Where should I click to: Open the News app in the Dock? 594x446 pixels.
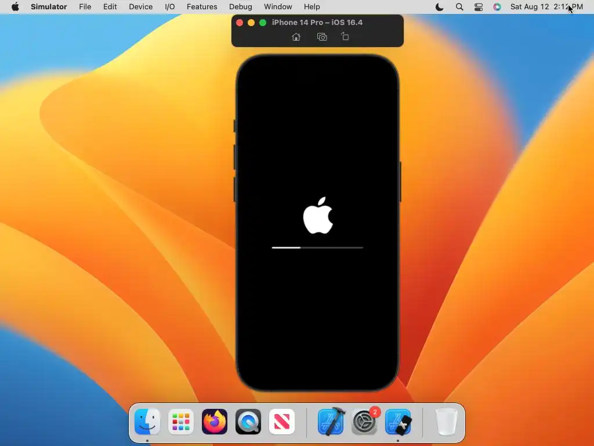282,422
